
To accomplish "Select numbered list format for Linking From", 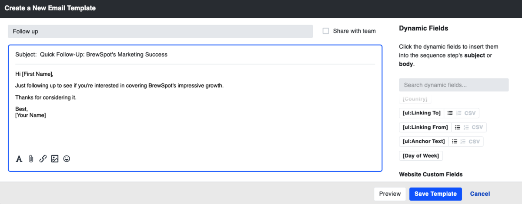I will click(x=466, y=127).
